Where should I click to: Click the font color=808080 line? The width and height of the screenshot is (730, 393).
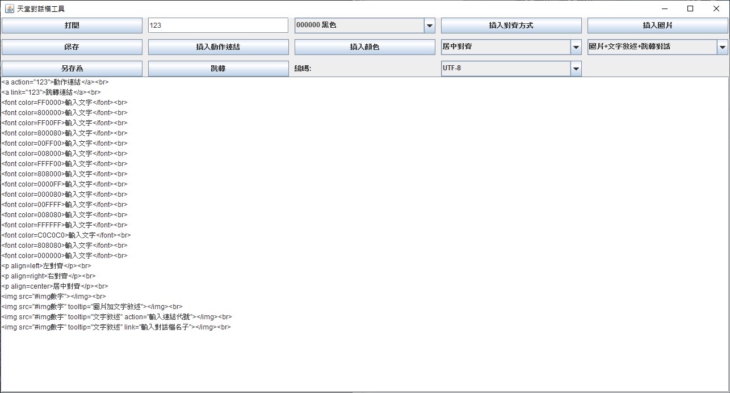coord(64,246)
